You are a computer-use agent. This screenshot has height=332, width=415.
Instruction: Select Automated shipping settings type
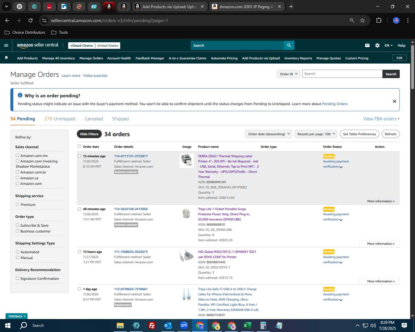18,252
